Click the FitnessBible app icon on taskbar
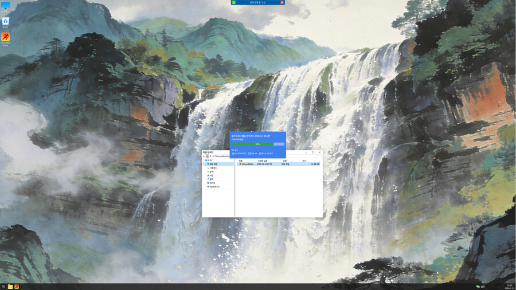 [x=17, y=286]
